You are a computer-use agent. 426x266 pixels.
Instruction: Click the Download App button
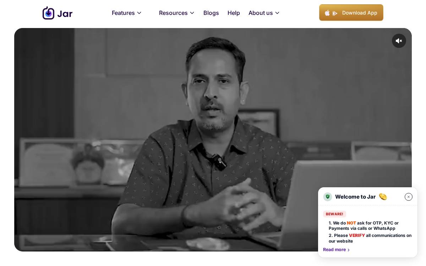pos(351,13)
